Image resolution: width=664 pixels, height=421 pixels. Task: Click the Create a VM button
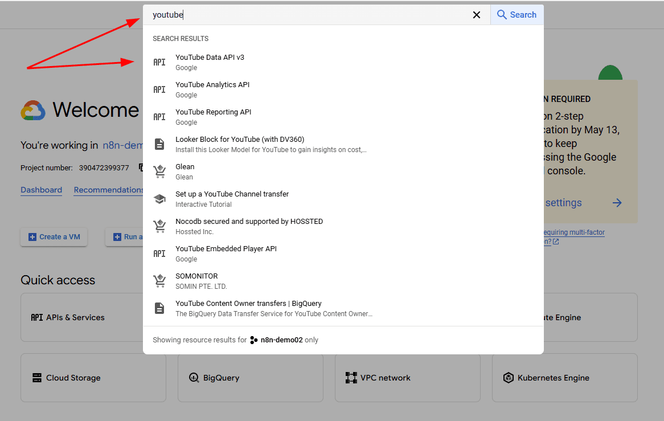click(54, 237)
